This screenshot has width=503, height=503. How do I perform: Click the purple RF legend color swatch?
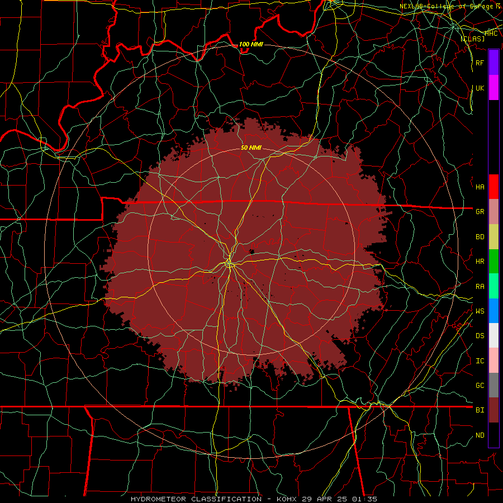(493, 63)
